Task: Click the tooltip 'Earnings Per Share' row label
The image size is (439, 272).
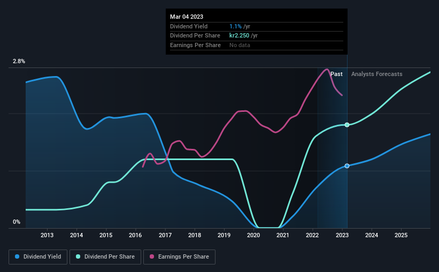Action: tap(195, 45)
